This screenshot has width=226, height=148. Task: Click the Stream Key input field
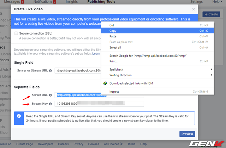click(x=99, y=104)
